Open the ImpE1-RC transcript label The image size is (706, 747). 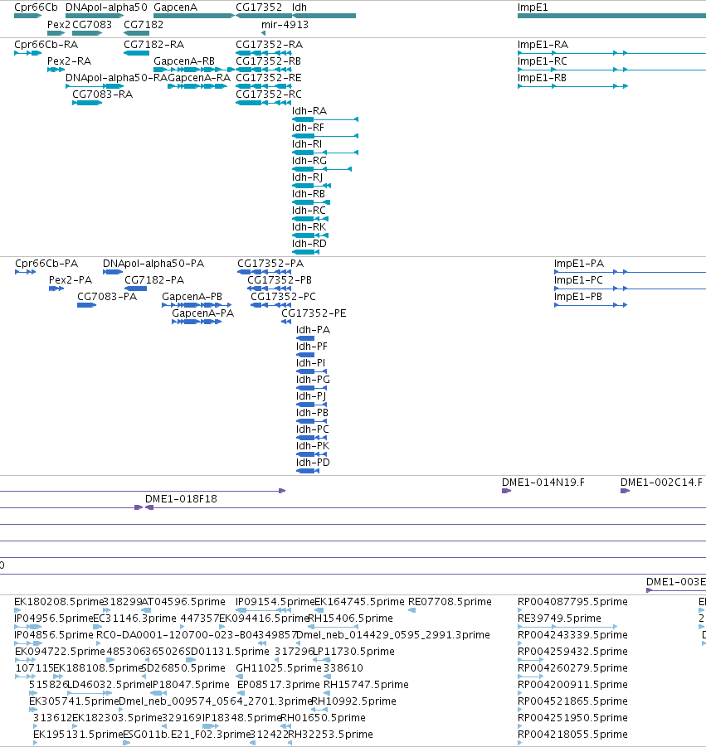(x=543, y=61)
